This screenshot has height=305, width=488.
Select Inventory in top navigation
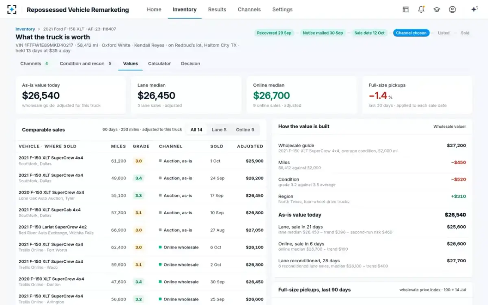click(x=185, y=9)
